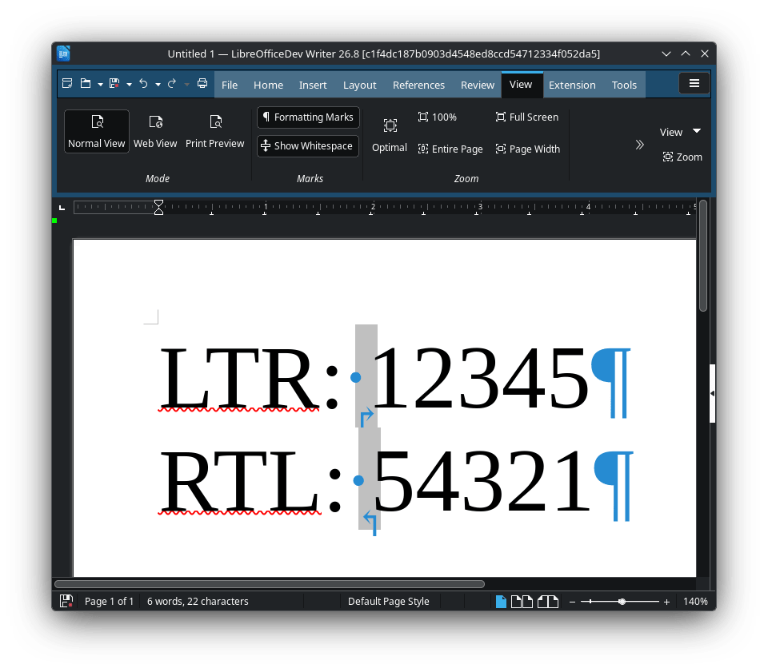
Task: Click the 'Page 1 of 1' status field
Action: pos(109,602)
